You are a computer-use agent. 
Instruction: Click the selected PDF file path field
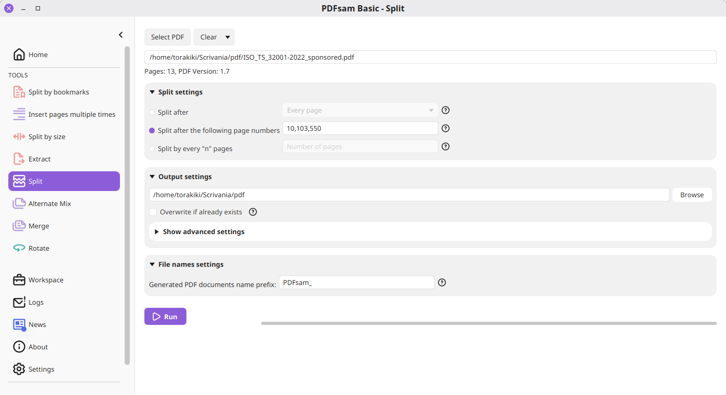coord(431,57)
